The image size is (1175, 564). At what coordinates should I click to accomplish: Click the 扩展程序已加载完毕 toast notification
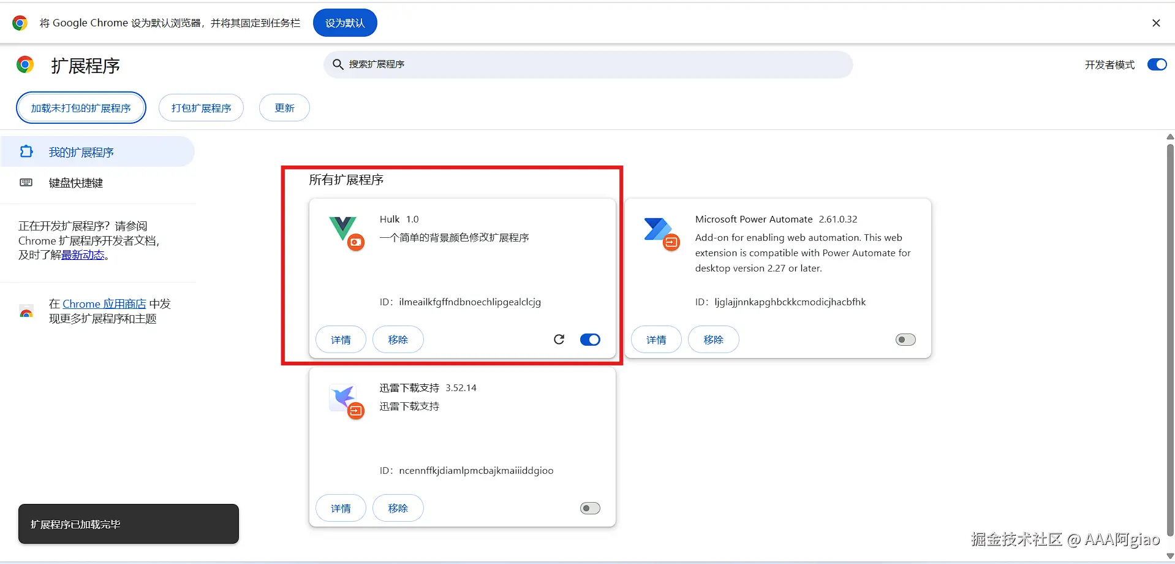tap(129, 524)
